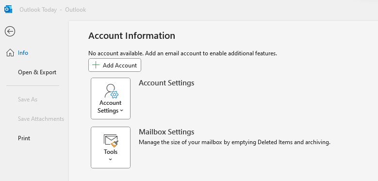Expand the Tools dropdown chevron
Image resolution: width=378 pixels, height=181 pixels.
111,159
